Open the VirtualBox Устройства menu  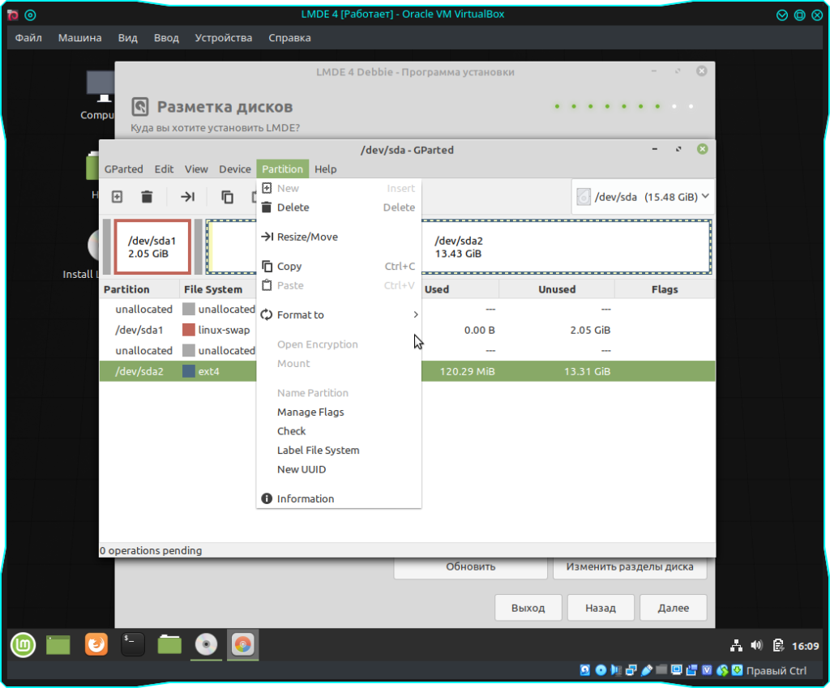[x=224, y=38]
